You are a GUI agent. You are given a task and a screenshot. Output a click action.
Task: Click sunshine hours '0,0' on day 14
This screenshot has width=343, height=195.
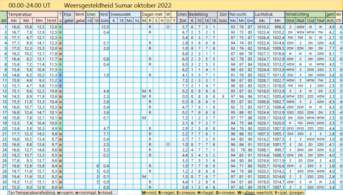[x=185, y=96]
